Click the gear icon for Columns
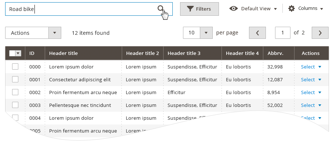The height and width of the screenshot is (145, 333). (x=292, y=8)
